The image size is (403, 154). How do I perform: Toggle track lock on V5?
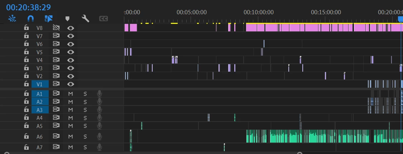[26, 52]
